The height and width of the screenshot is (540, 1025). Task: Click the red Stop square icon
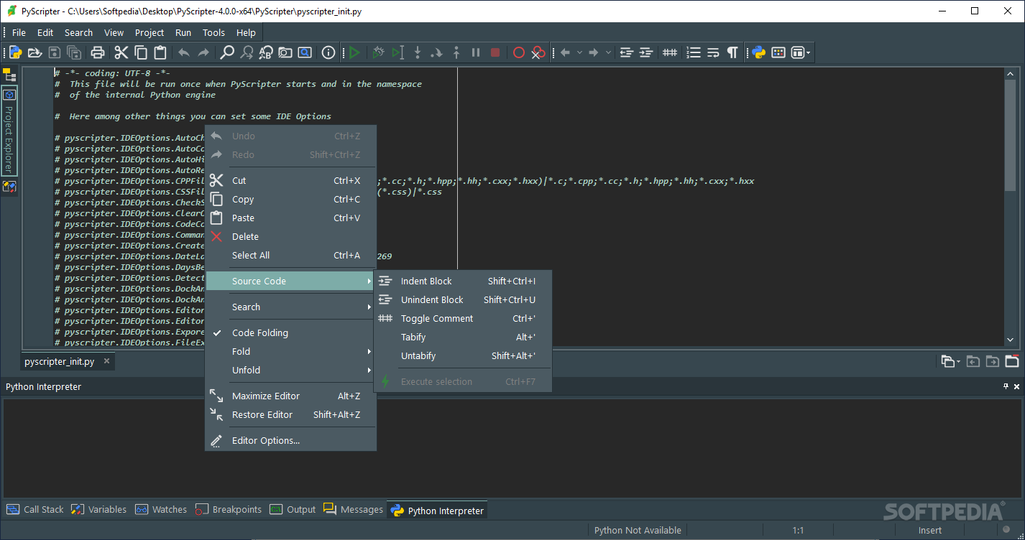495,52
